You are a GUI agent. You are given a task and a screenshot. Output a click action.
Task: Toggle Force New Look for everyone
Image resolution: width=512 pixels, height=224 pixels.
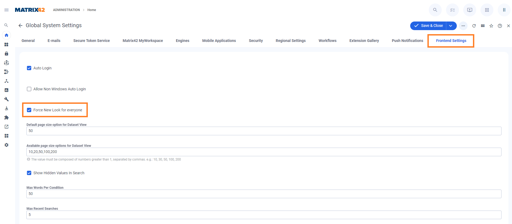[29, 110]
